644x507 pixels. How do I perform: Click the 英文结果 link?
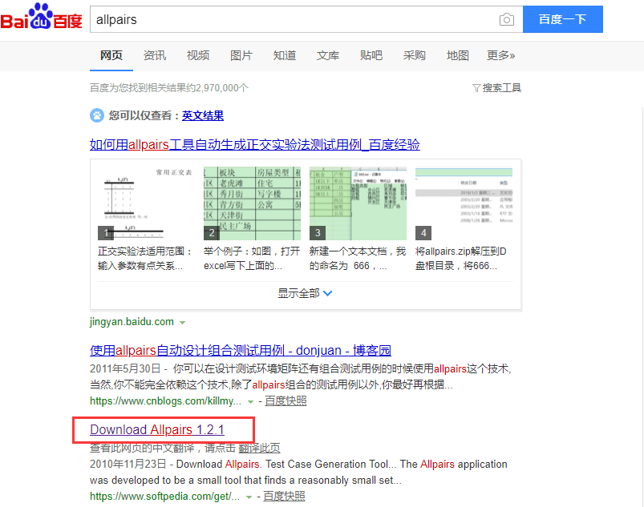coord(203,115)
